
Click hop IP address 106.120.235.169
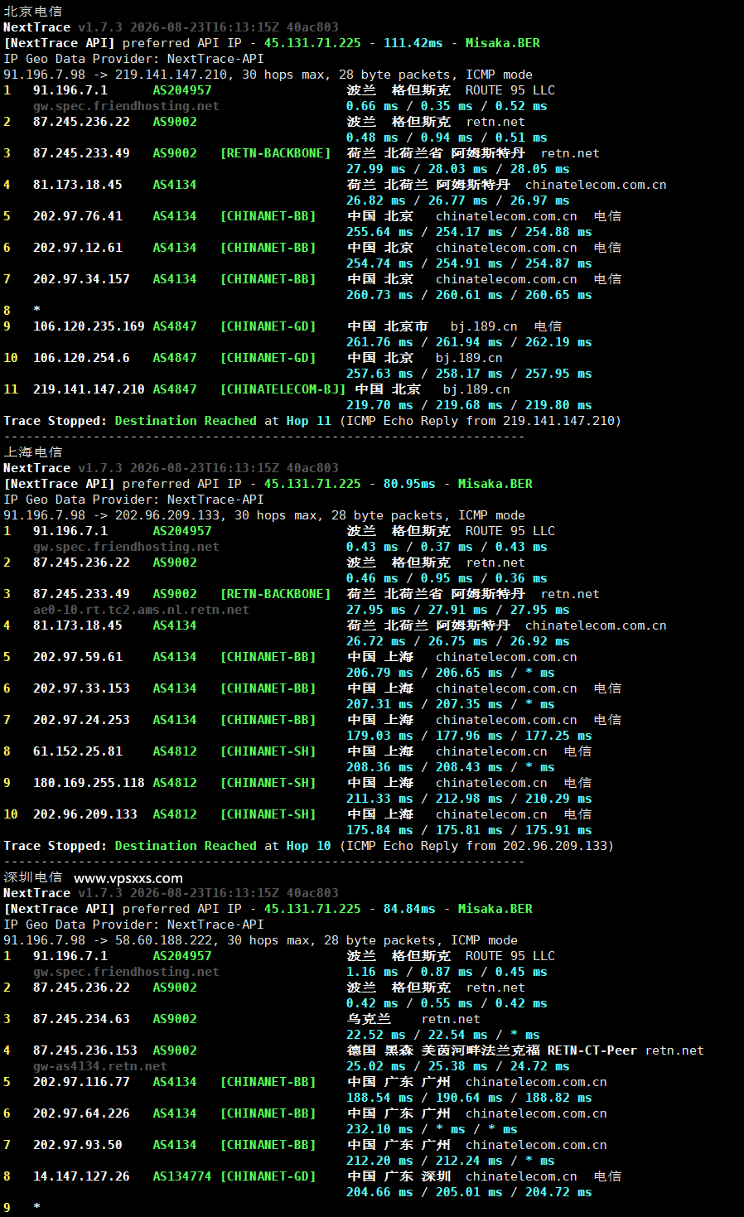click(x=89, y=326)
